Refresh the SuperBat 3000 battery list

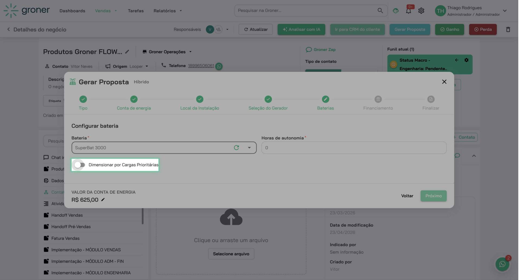coord(236,147)
